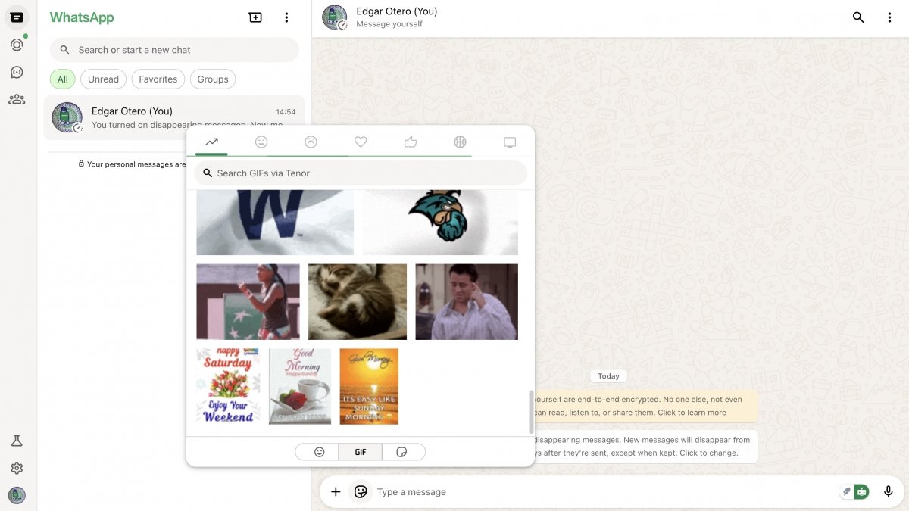
Task: Open the Edgar Otero (You) chat row
Action: point(174,117)
